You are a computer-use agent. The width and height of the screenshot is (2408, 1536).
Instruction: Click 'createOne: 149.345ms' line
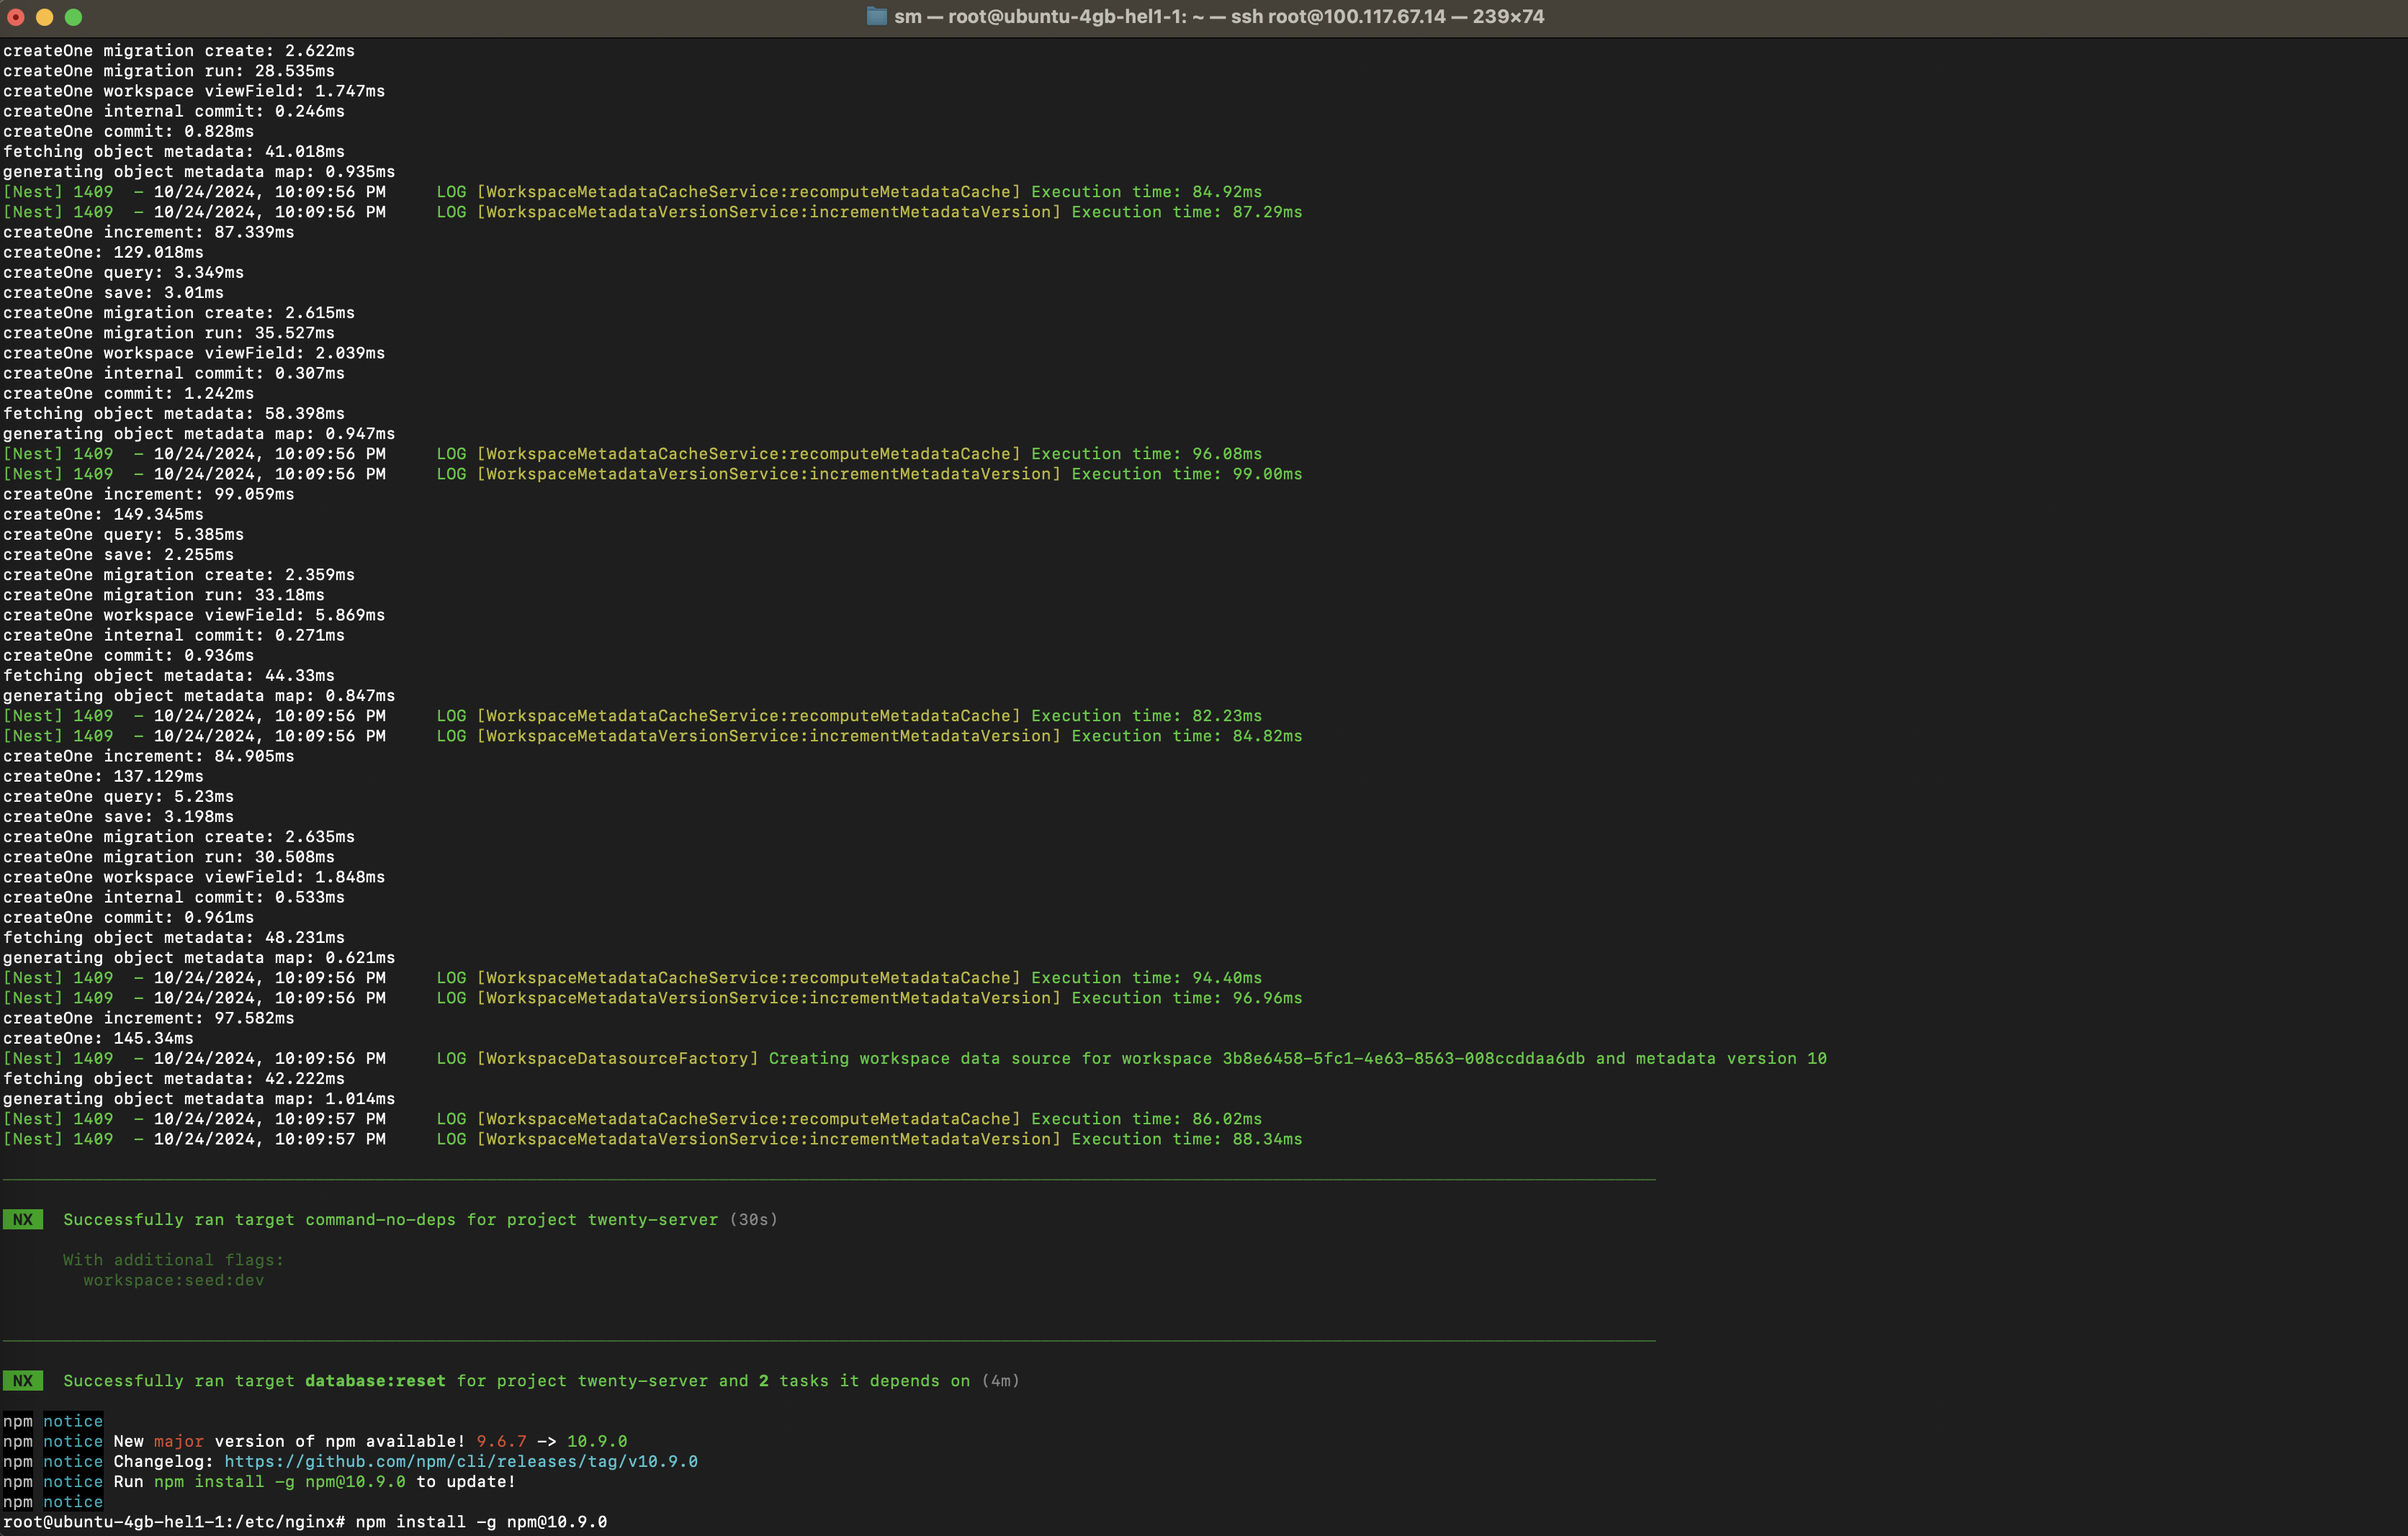coord(103,514)
